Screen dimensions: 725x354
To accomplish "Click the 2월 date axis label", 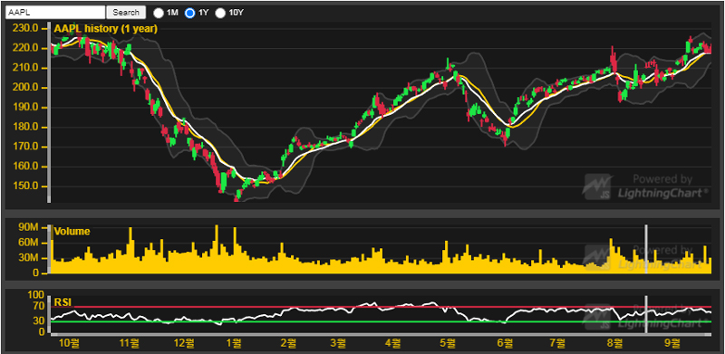I will pos(288,343).
